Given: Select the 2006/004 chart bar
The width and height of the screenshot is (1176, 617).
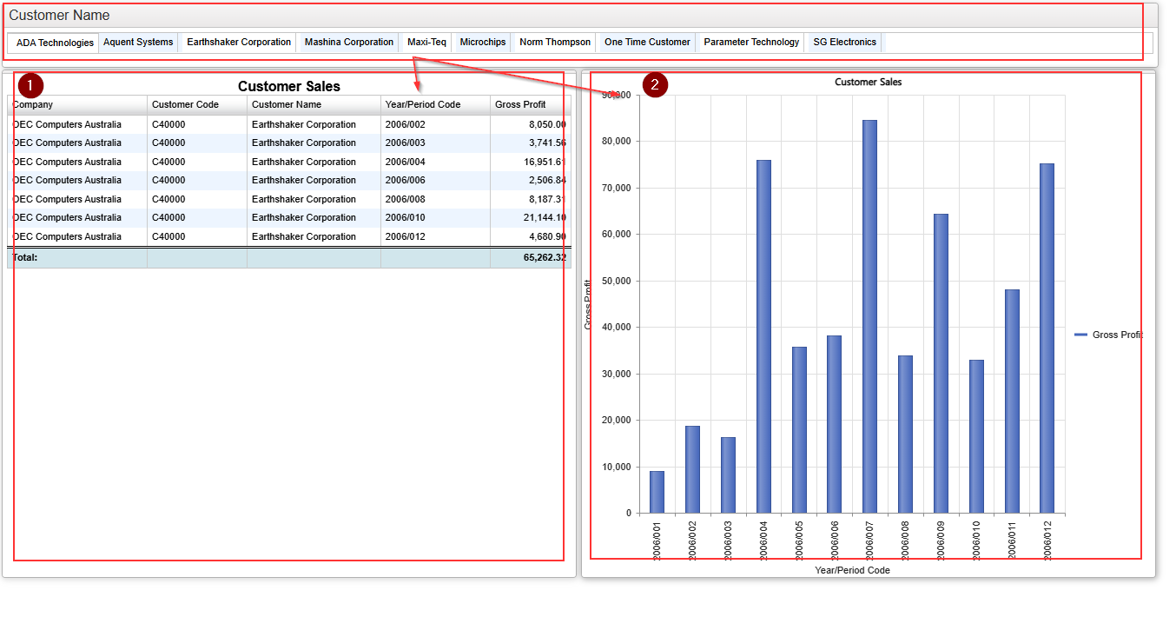Looking at the screenshot, I should 763,336.
